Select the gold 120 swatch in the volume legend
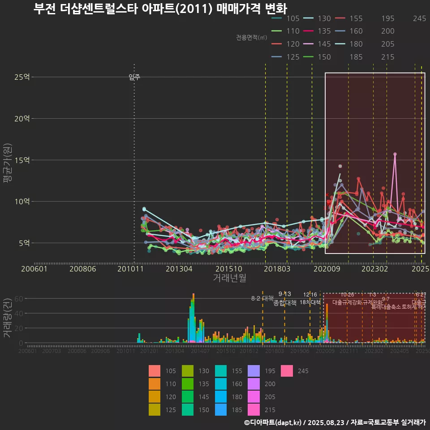This screenshot has height=430, width=430. click(x=155, y=396)
